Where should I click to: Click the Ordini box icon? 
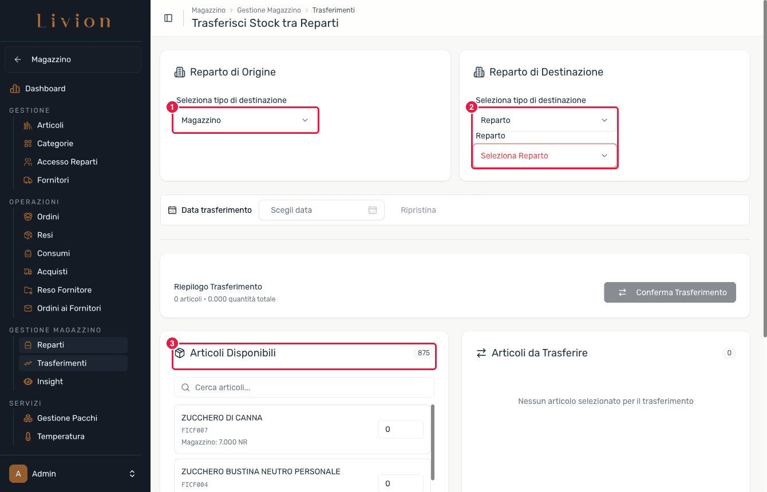pyautogui.click(x=27, y=217)
